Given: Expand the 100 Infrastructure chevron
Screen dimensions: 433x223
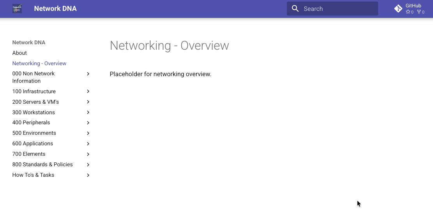Looking at the screenshot, I should point(88,92).
